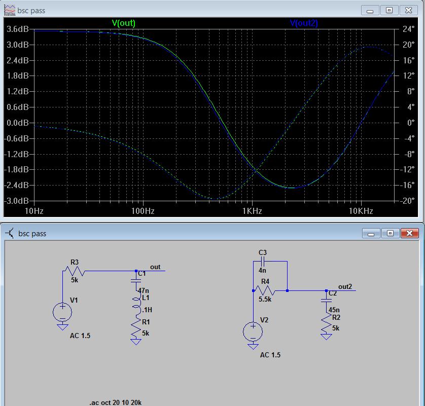Click the L1 value .1H
The image size is (425, 406).
(147, 310)
